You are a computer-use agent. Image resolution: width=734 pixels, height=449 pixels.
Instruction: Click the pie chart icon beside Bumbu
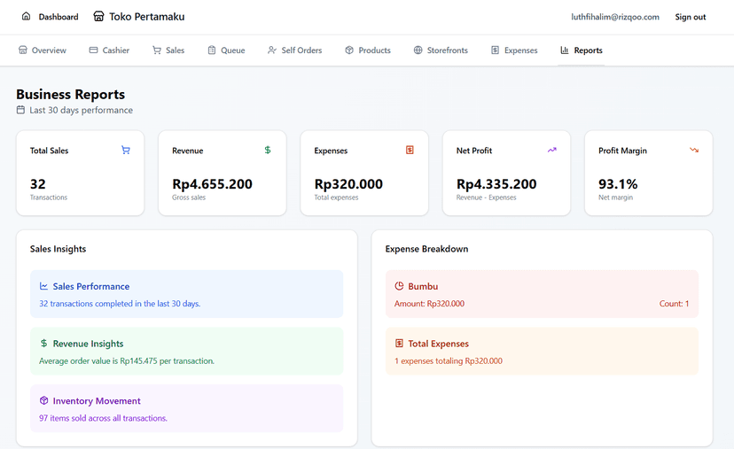[399, 286]
